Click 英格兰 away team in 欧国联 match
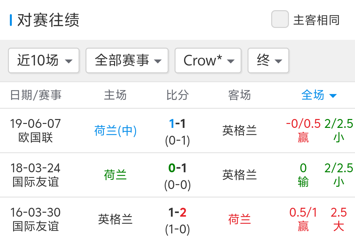Viewport: 355px width, 239px height. pos(240,131)
